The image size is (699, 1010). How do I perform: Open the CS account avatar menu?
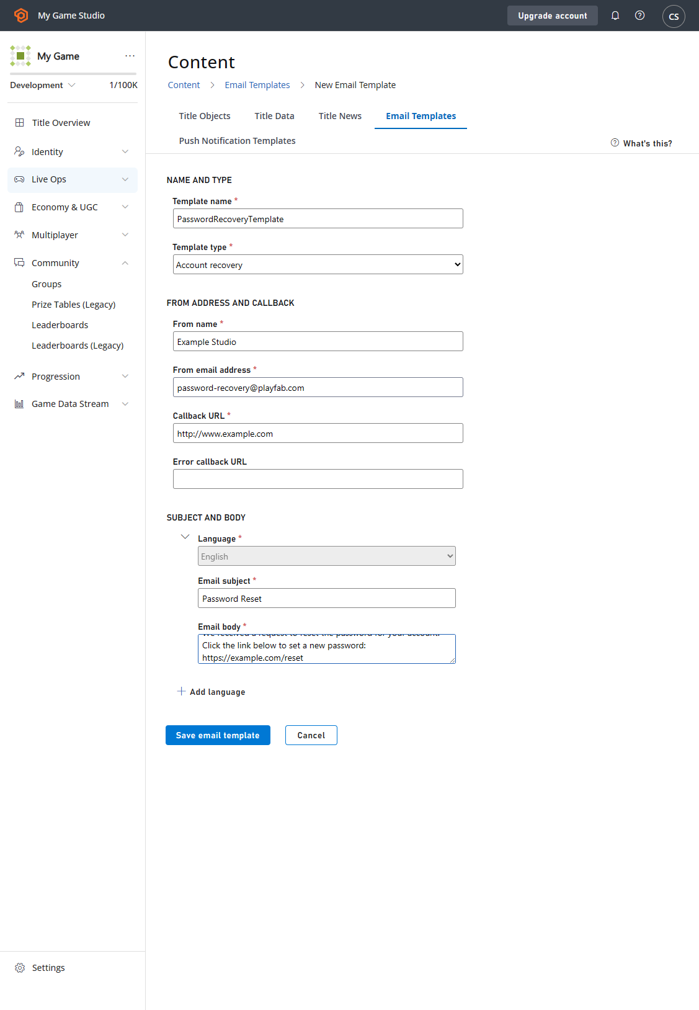[x=674, y=16]
